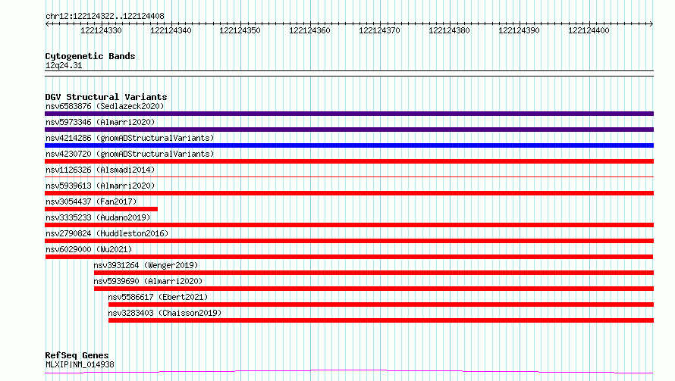Screen dimensions: 675x381
Task: Select the nsv5586617 (Ebert2021) label
Action: [x=158, y=297]
